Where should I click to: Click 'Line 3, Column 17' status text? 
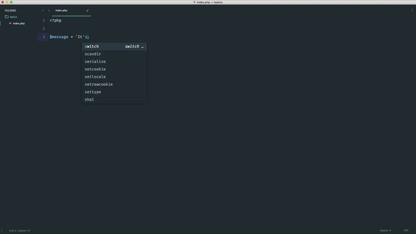click(19, 231)
